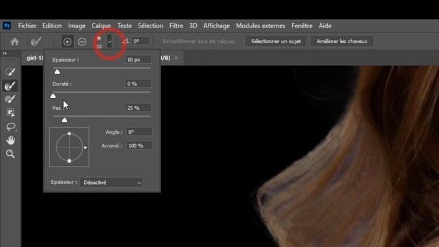Viewport: 439px width, 247px height.
Task: Open the 3D menu
Action: (x=193, y=26)
